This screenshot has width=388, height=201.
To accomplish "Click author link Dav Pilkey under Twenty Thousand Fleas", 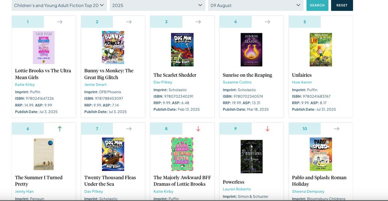I will [94, 191].
